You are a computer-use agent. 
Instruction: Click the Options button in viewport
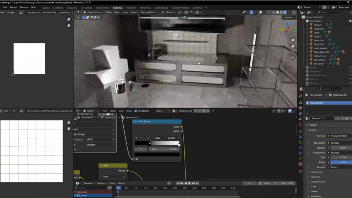[289, 17]
